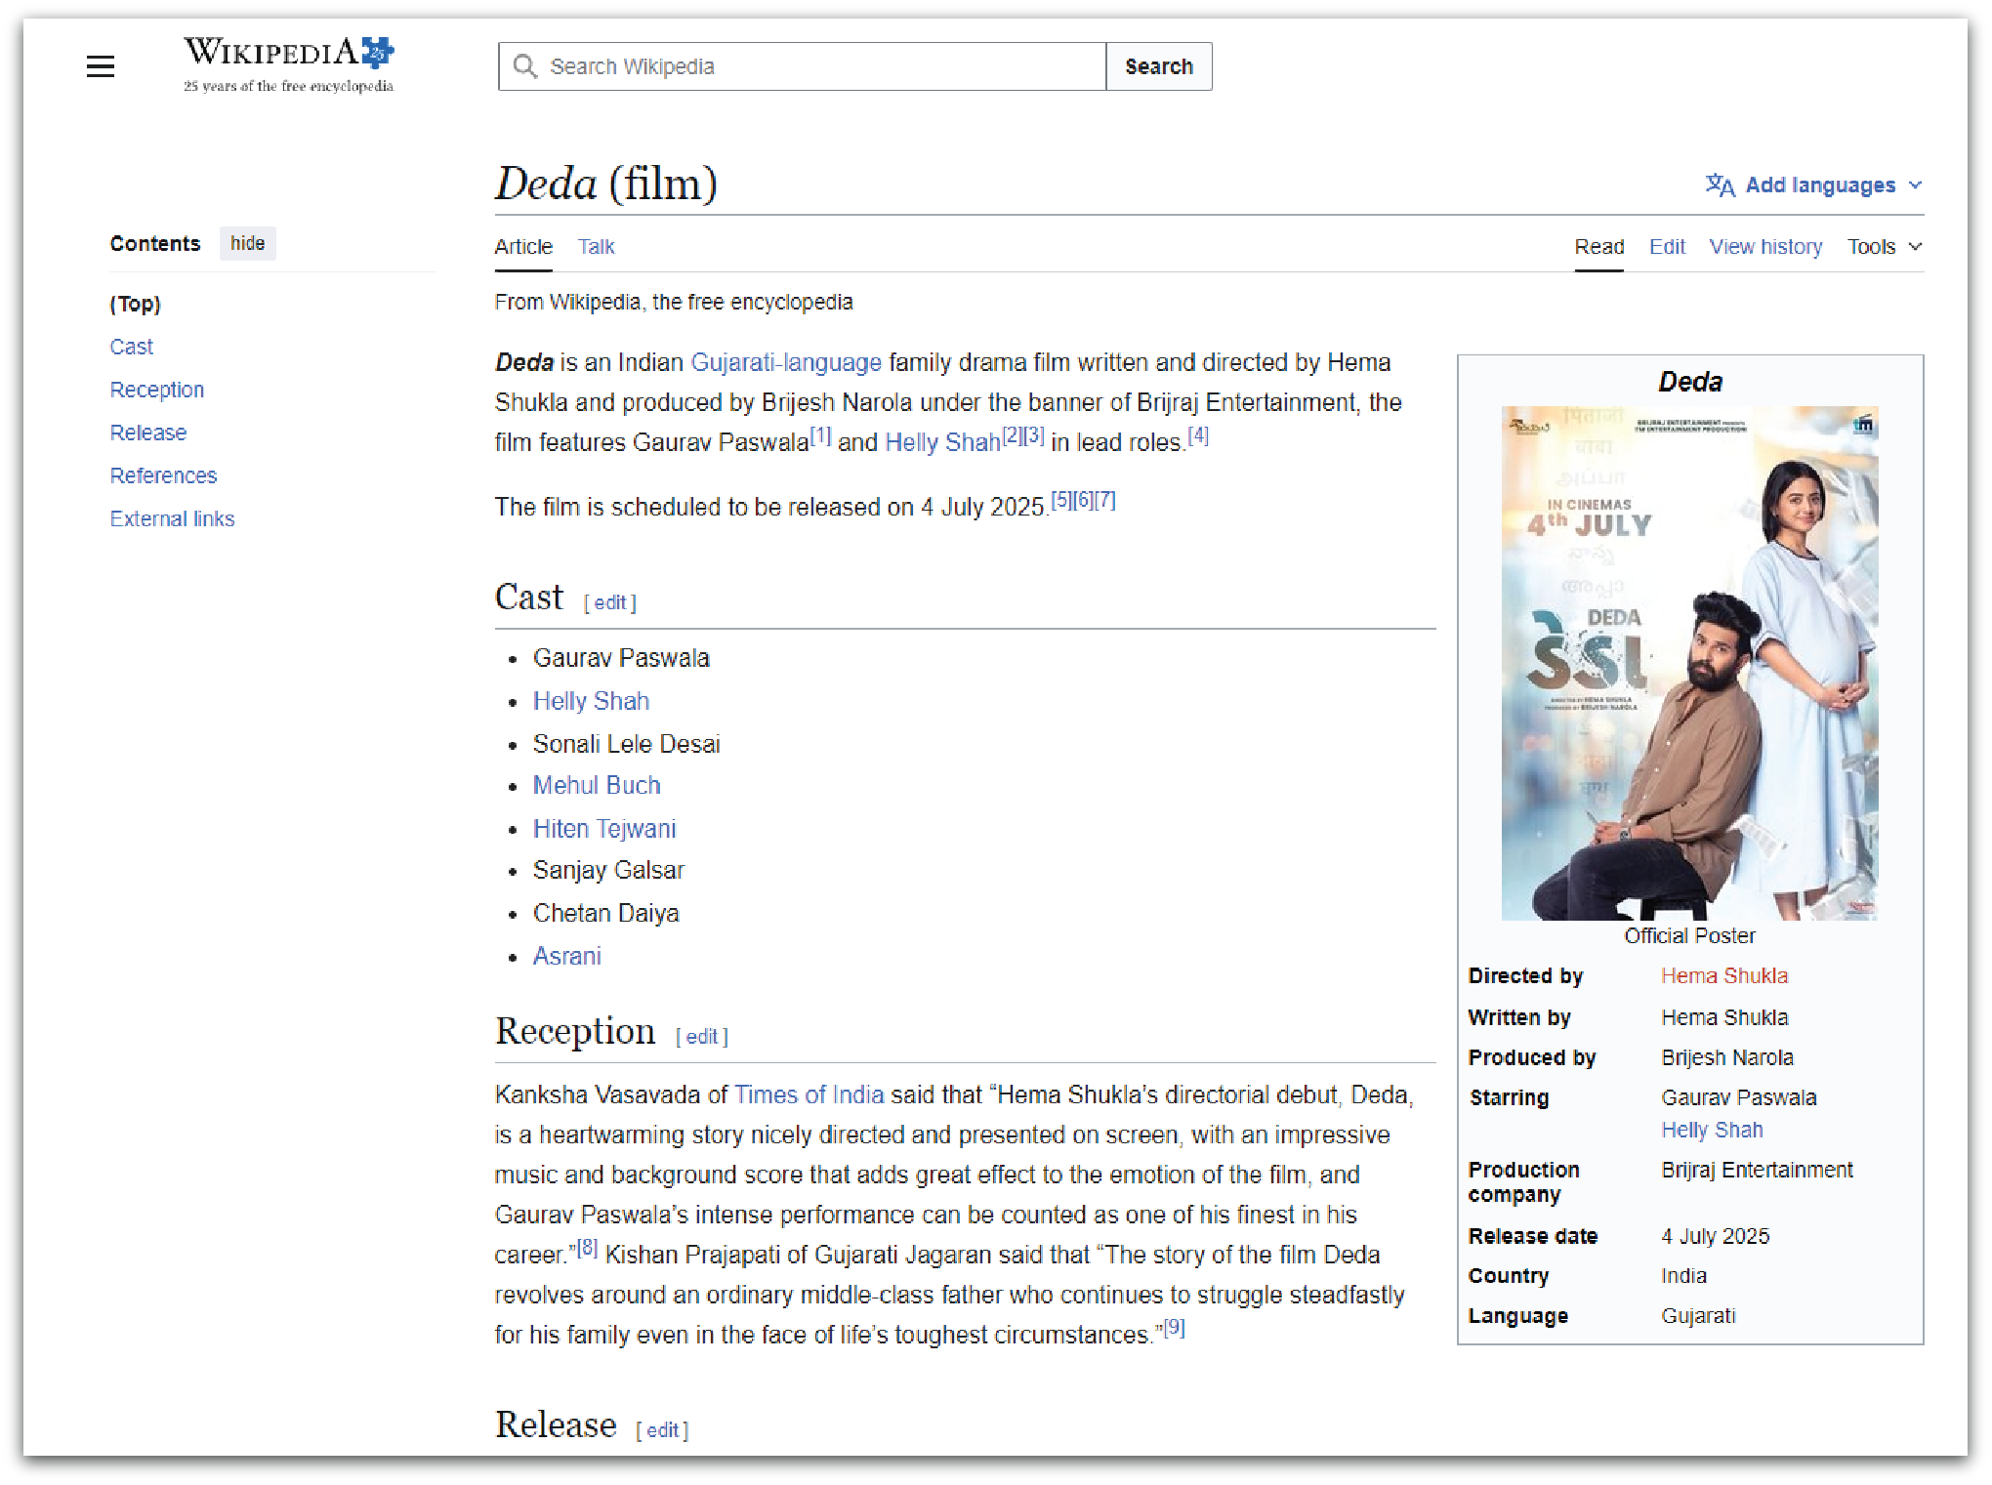Open the hamburger main menu
The height and width of the screenshot is (1485, 1992).
coord(101,66)
